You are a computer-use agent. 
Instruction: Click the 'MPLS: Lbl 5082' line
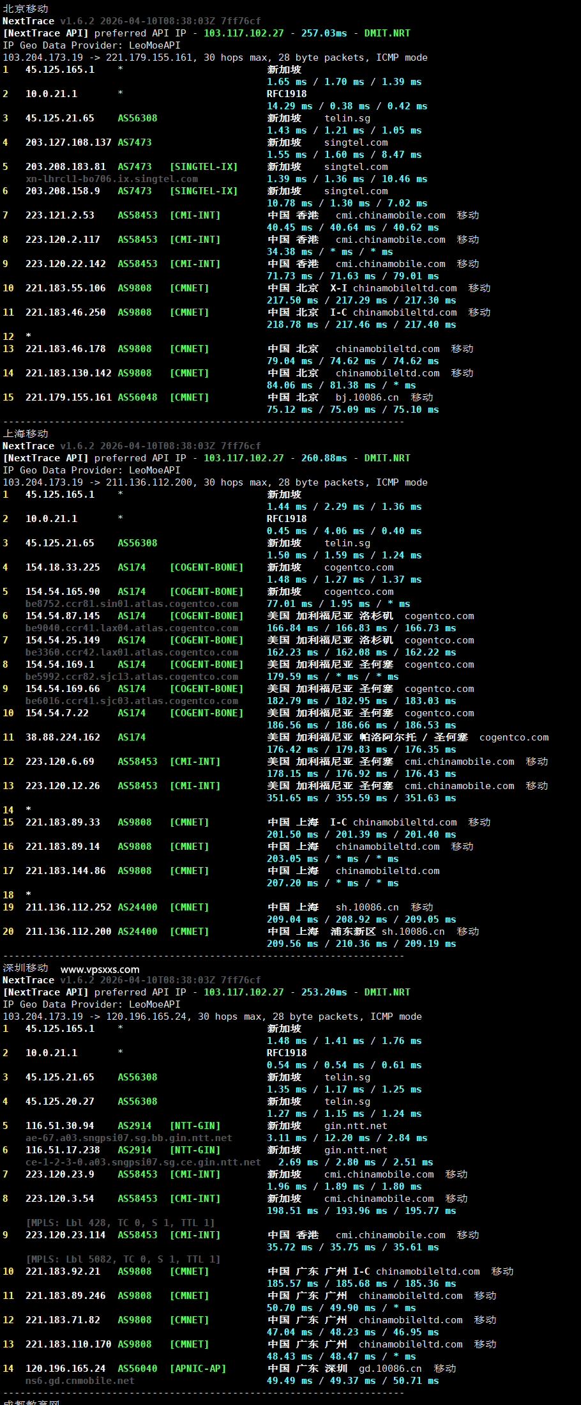123,1259
